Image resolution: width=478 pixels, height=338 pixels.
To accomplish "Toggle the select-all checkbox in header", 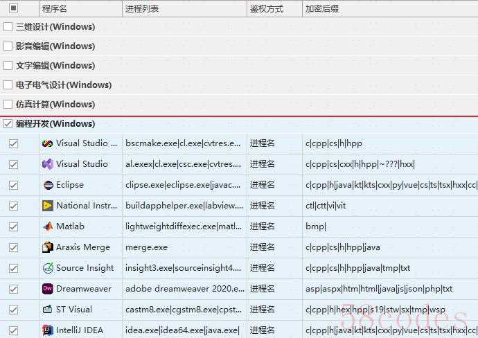I will click(13, 8).
